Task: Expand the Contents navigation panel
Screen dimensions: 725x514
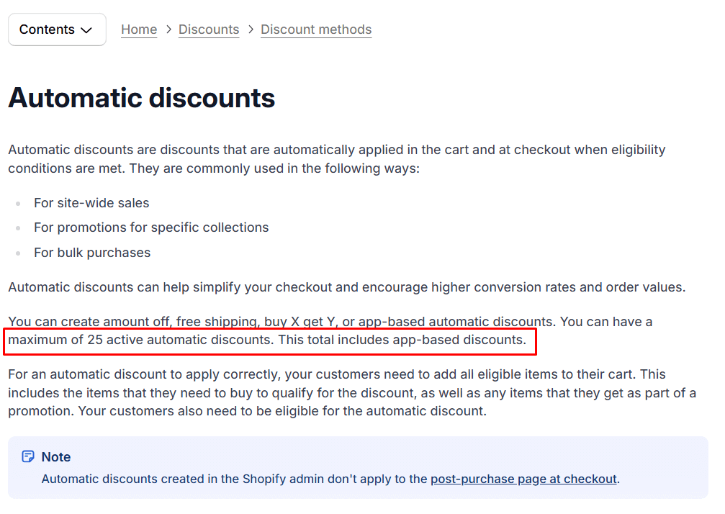Action: 57,30
